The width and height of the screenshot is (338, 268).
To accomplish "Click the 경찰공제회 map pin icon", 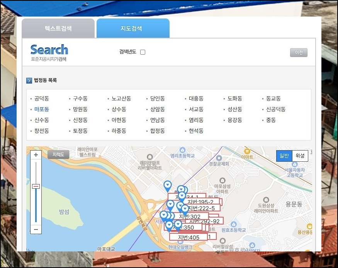I will (219, 158).
